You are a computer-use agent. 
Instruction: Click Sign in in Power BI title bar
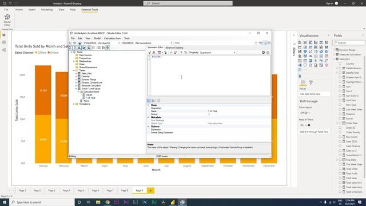pos(329,3)
